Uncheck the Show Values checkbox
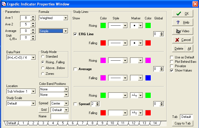The image size is (199, 128). pyautogui.click(x=172, y=70)
